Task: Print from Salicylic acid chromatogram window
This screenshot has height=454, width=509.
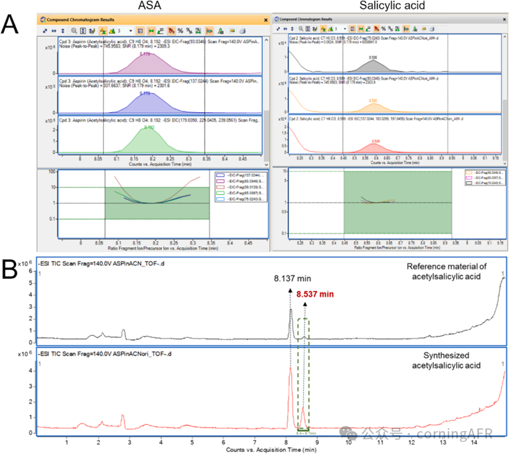Action: coord(432,29)
